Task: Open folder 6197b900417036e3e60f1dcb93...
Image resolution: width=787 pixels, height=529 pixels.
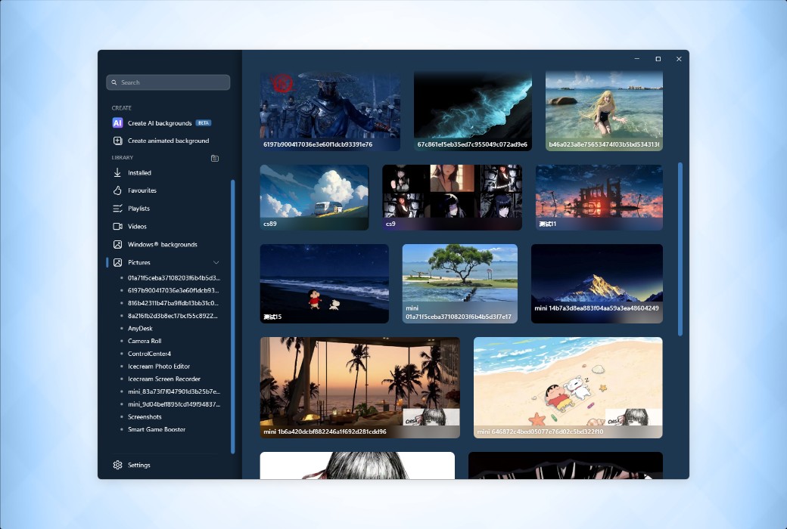Action: (173, 290)
